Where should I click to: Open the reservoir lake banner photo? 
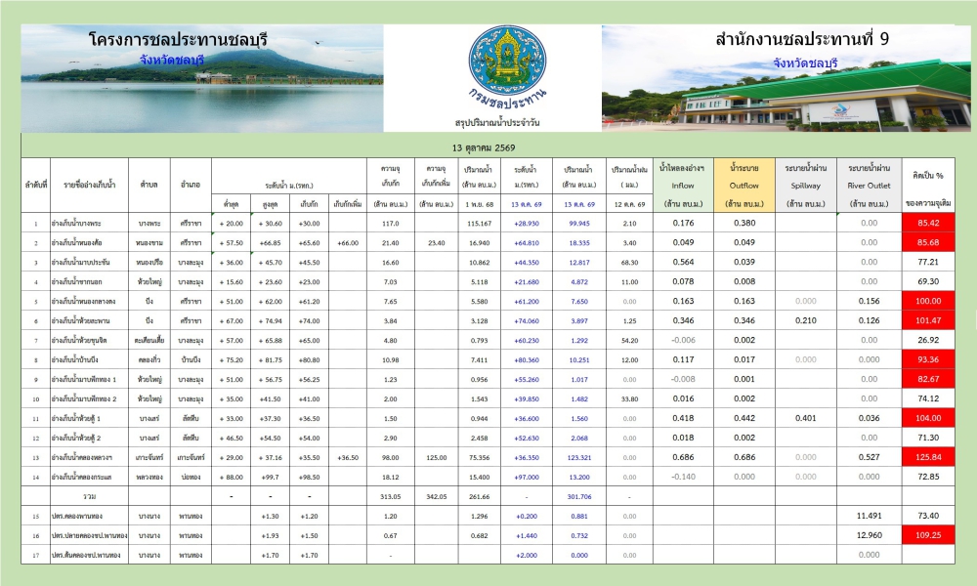click(x=202, y=78)
